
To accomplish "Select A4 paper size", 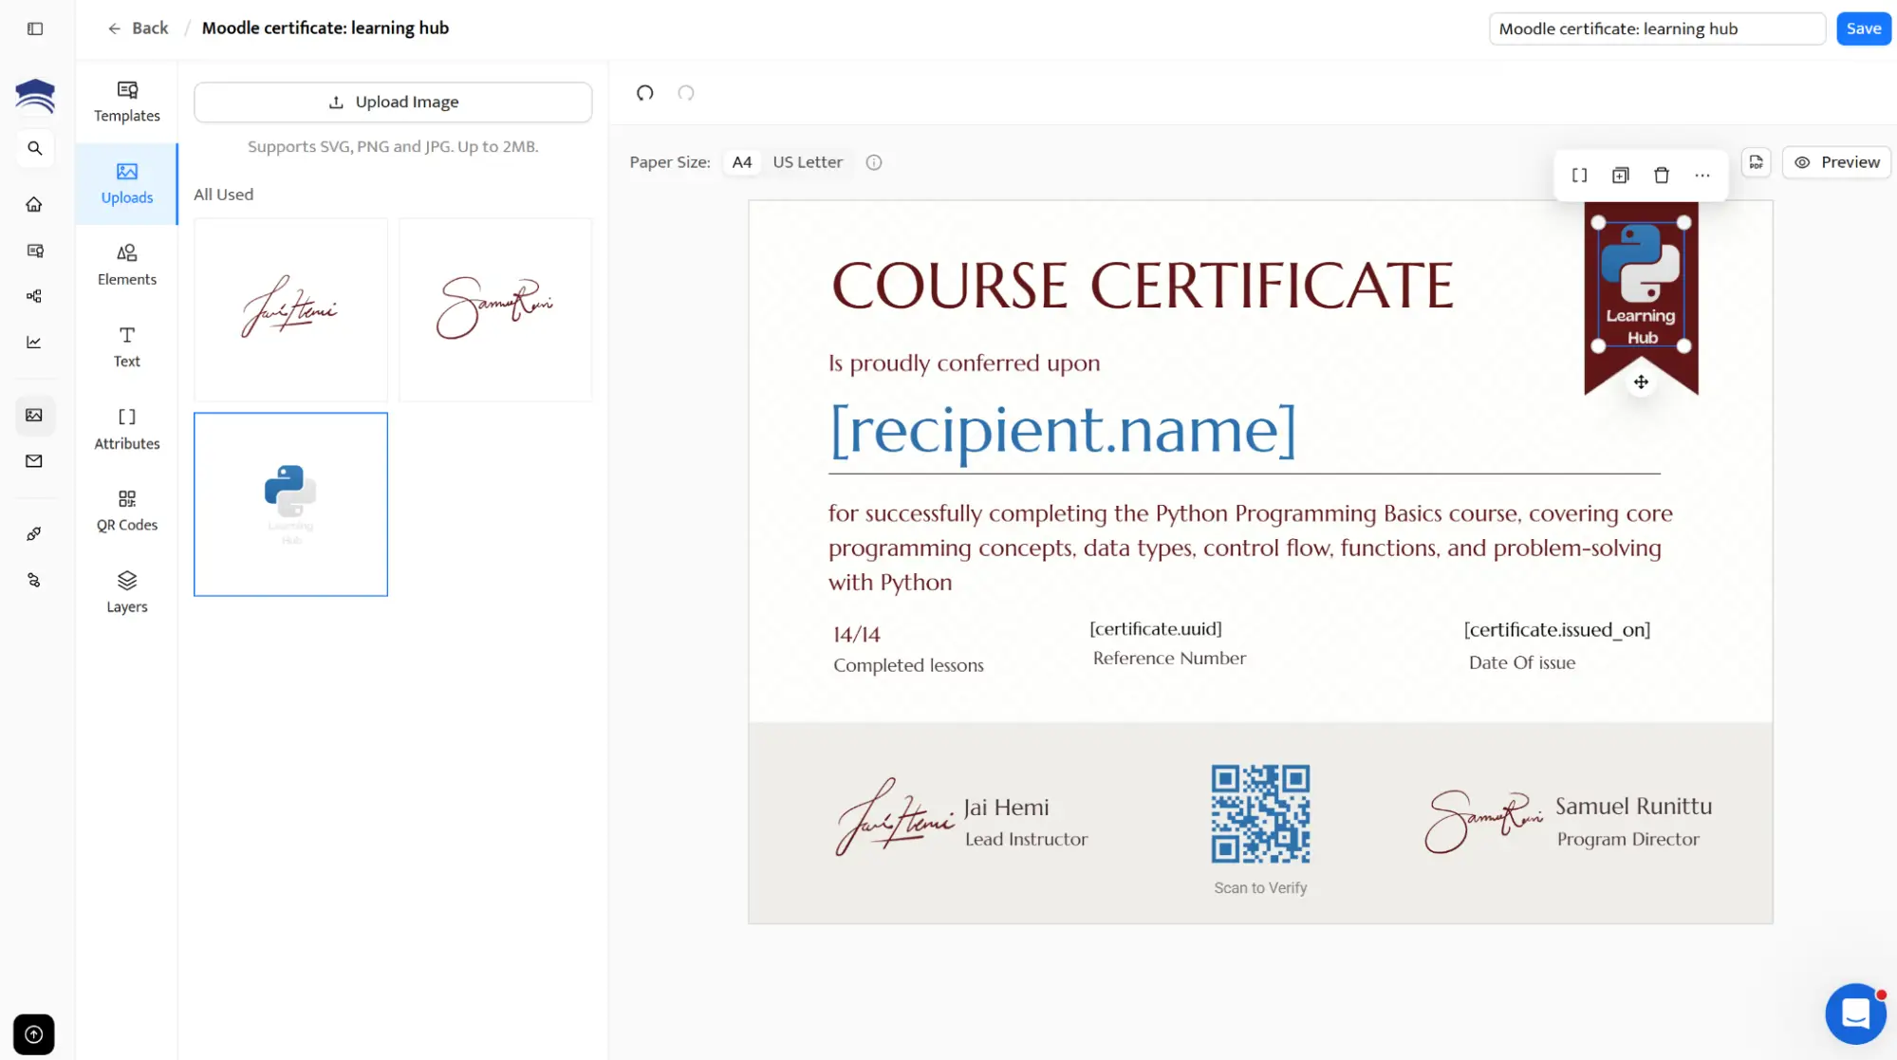I will [x=742, y=162].
